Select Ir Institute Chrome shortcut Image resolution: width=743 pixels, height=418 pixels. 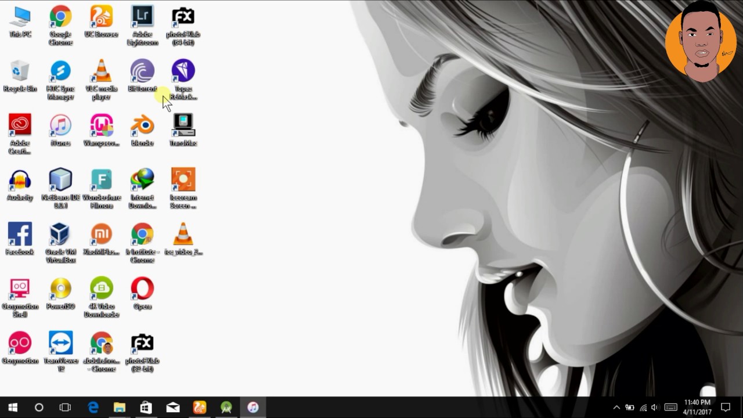[x=142, y=243]
